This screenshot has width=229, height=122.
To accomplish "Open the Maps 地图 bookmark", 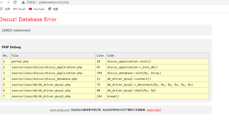I will (53, 9).
